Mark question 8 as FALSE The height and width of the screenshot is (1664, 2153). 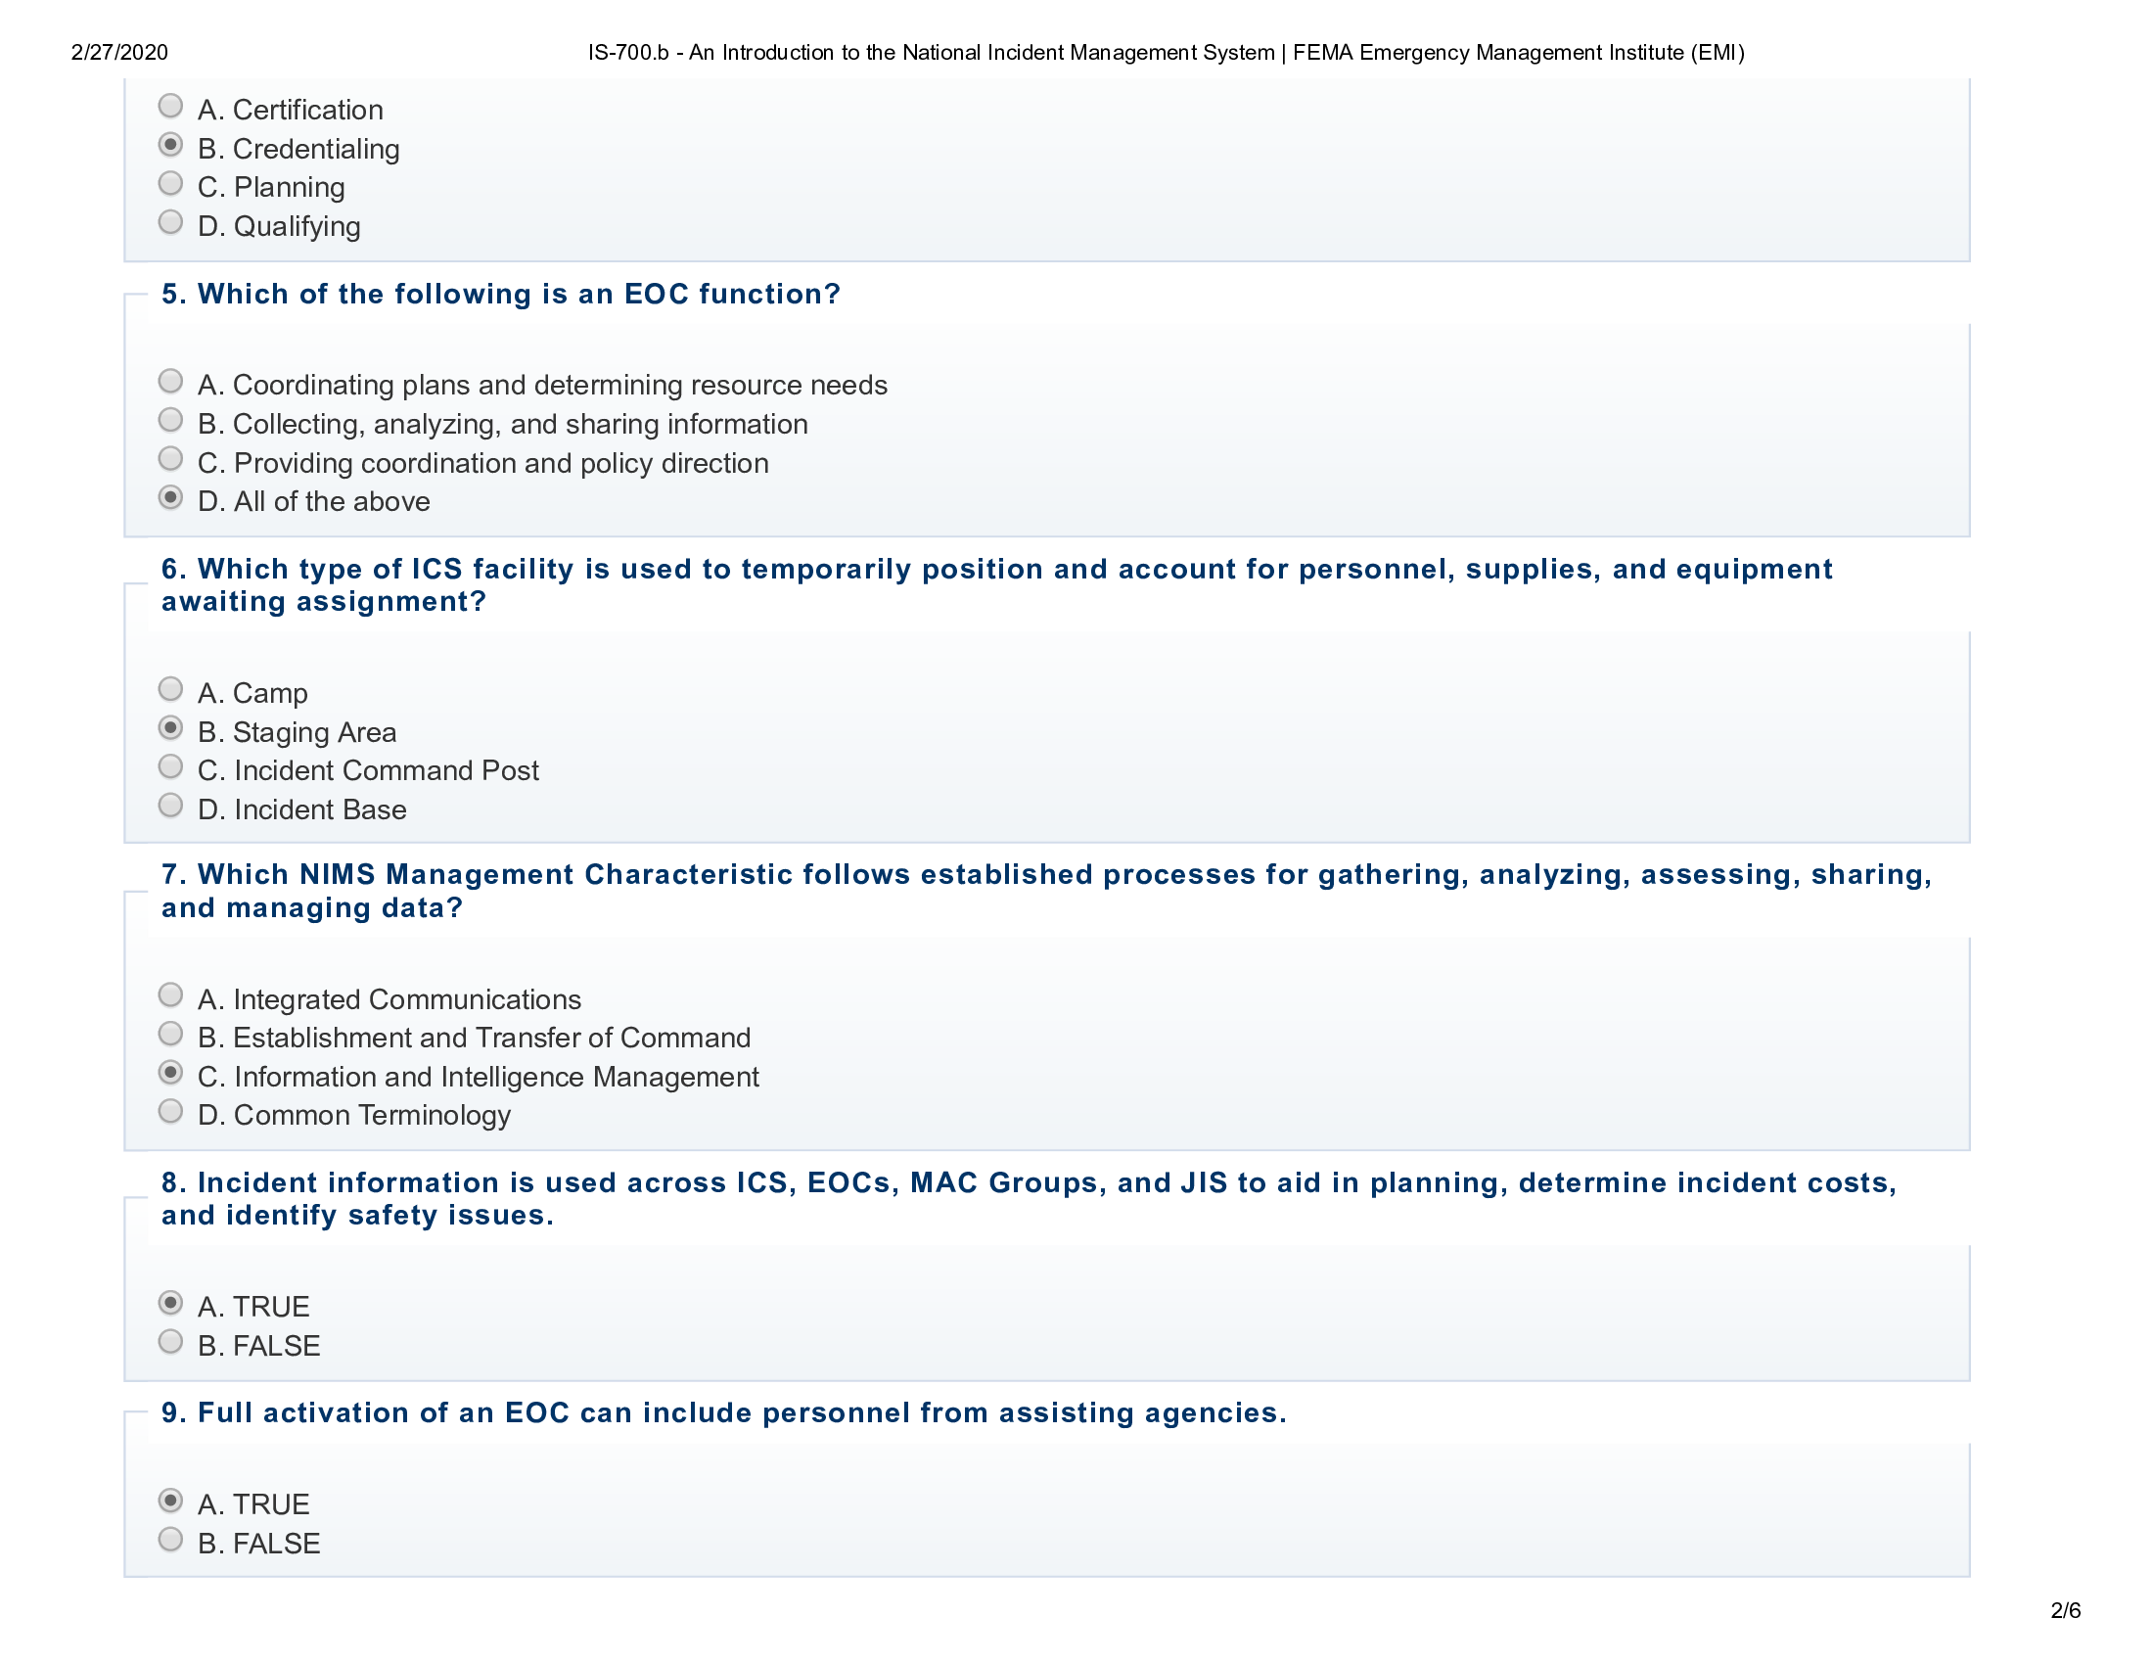(x=170, y=1342)
